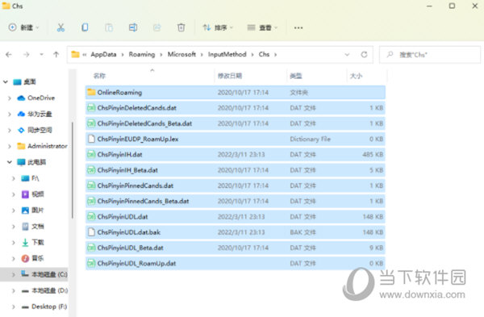Click Roaming in the breadcrumb path
484x317 pixels.
point(142,54)
